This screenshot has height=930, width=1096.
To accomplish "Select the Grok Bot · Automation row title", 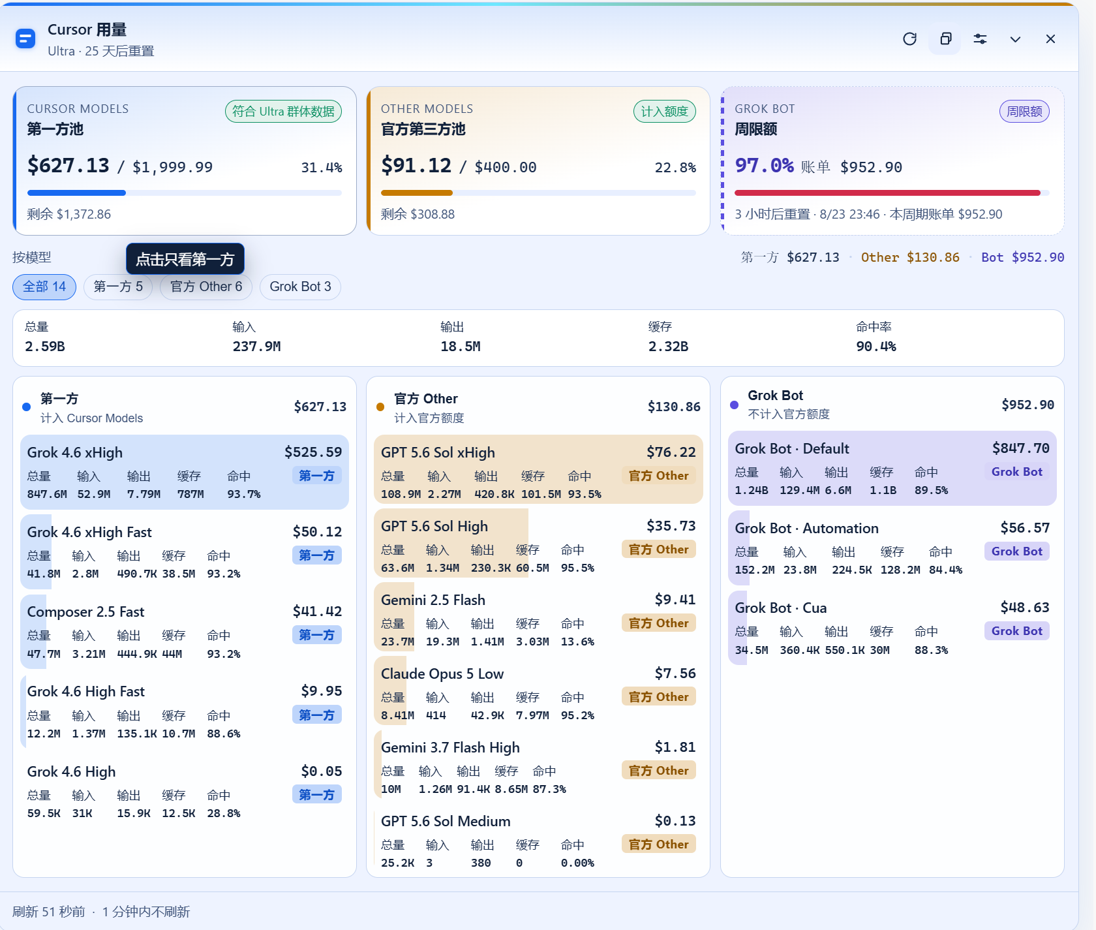I will pos(806,528).
